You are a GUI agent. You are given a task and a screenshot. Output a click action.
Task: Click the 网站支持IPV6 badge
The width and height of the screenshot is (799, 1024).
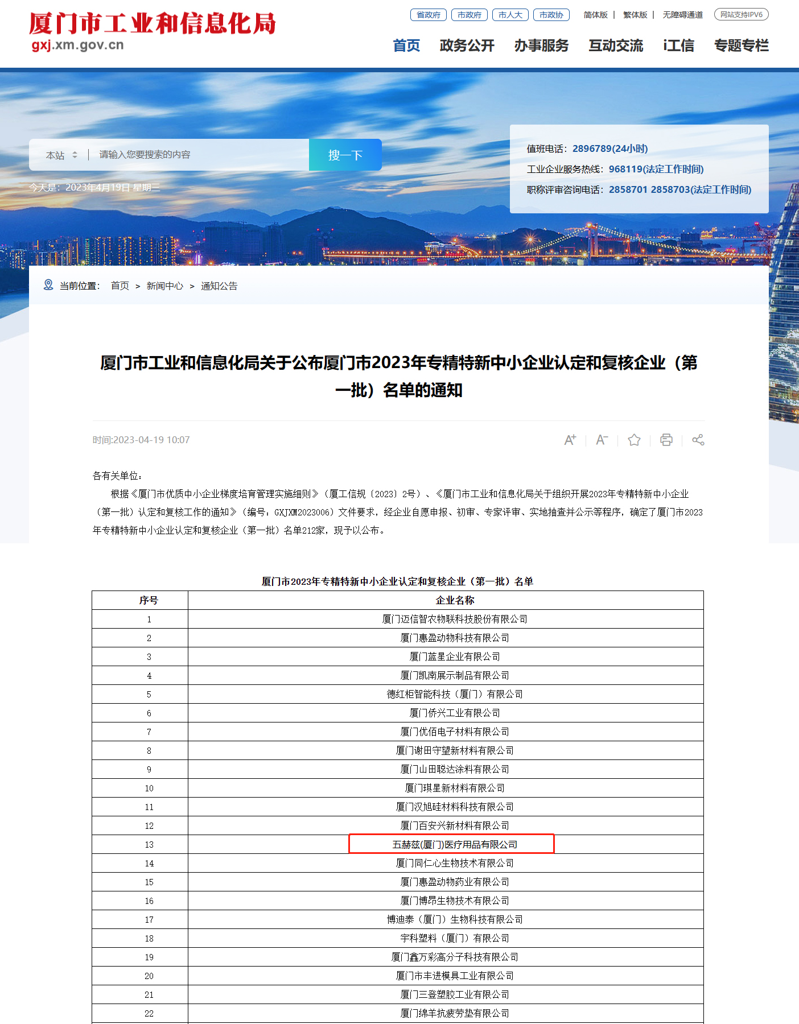(x=742, y=15)
